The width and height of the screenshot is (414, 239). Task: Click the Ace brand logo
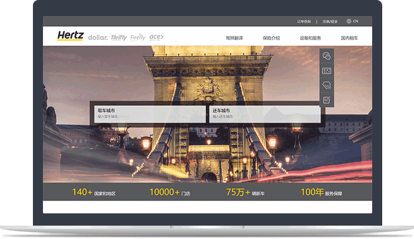point(156,37)
